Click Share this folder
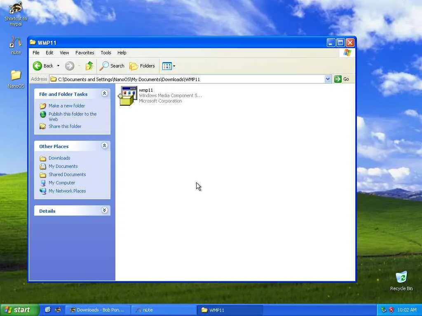The image size is (422, 316). click(x=65, y=126)
